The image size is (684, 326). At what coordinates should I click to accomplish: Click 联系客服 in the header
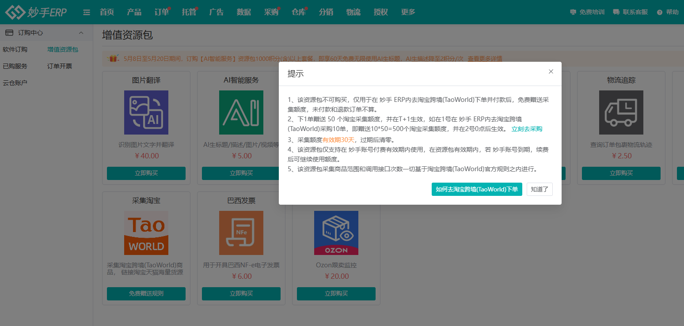[631, 12]
